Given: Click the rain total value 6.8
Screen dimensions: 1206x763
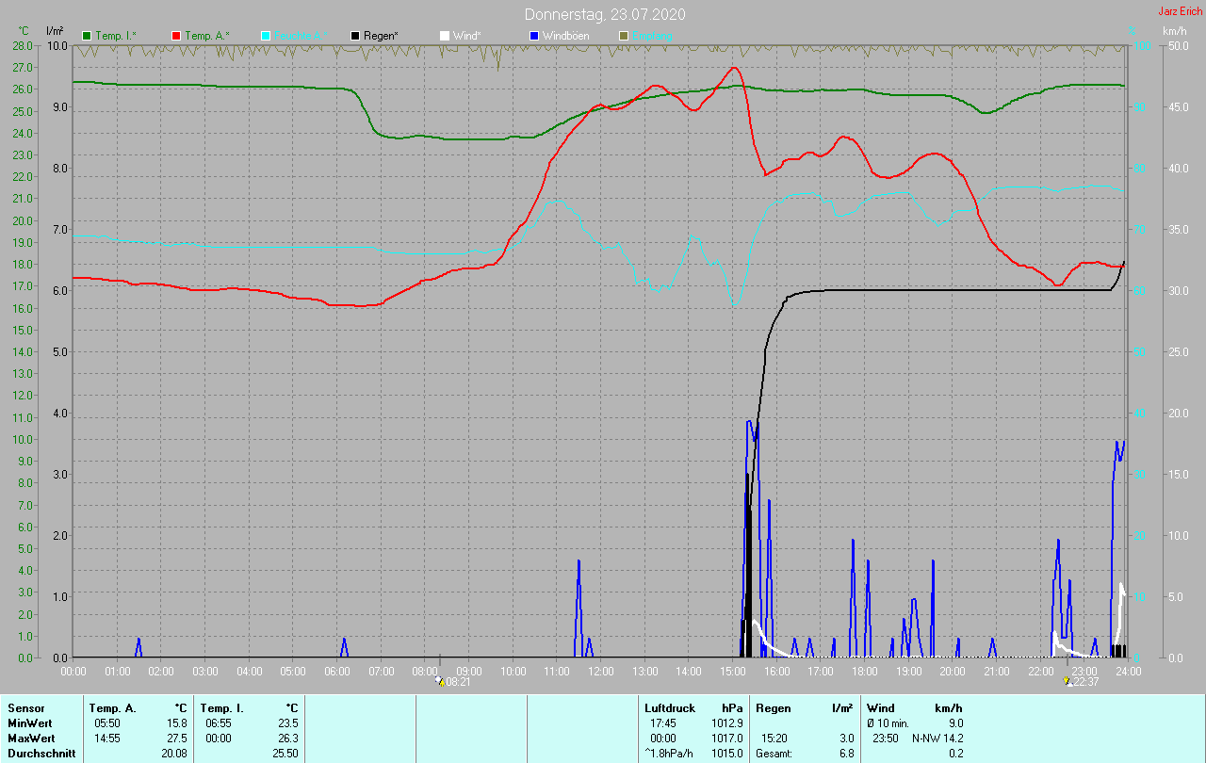Looking at the screenshot, I should (x=847, y=754).
